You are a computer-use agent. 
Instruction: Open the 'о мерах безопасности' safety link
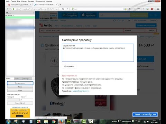point(80,91)
